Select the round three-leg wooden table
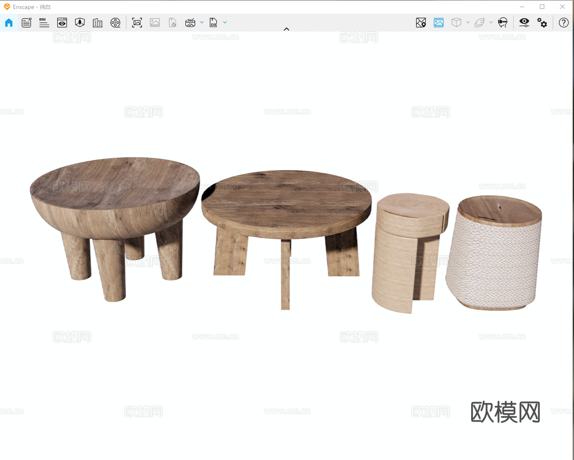The width and height of the screenshot is (574, 460). tap(287, 239)
